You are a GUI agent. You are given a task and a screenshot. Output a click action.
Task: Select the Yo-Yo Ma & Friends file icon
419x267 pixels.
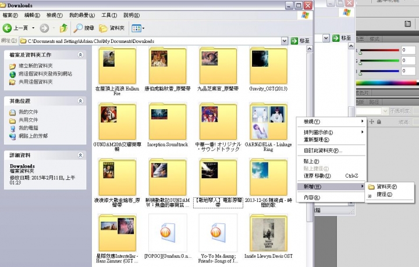(218, 233)
